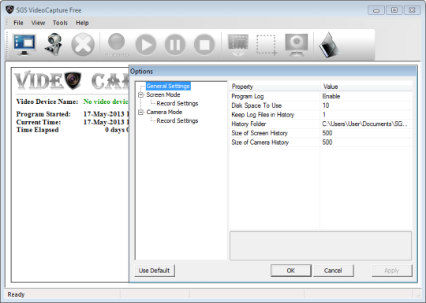Click the property description box below the grid
Viewport: 426px width, 303px height.
click(320, 246)
